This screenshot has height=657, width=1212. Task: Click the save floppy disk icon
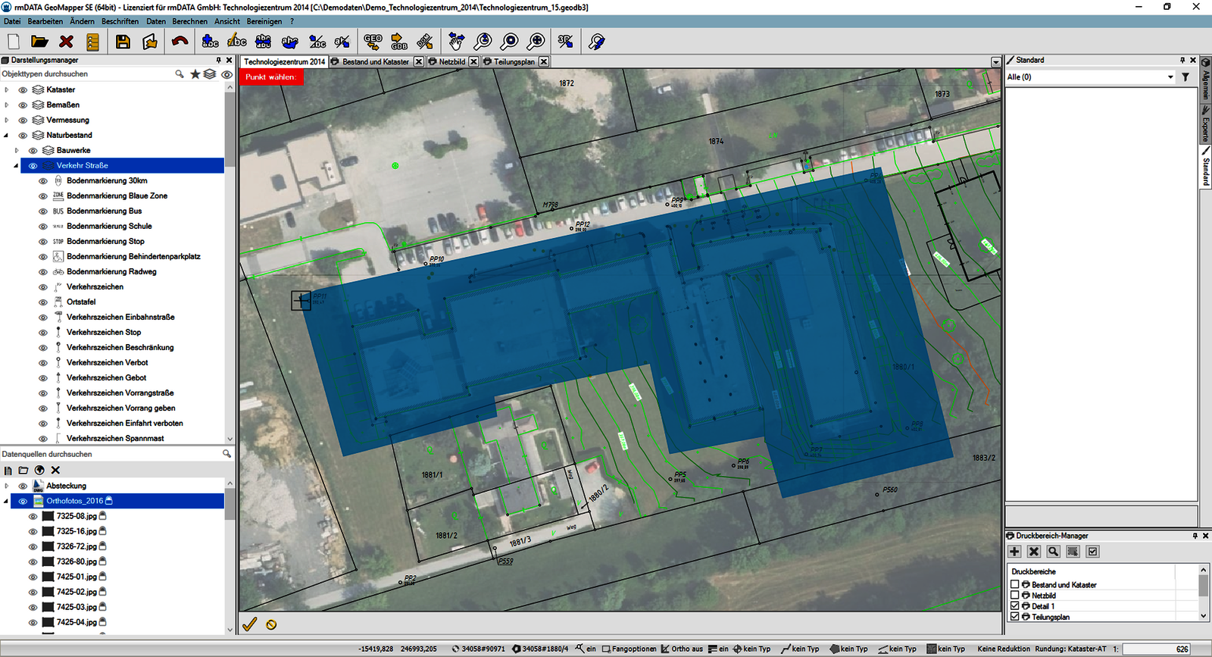(123, 42)
